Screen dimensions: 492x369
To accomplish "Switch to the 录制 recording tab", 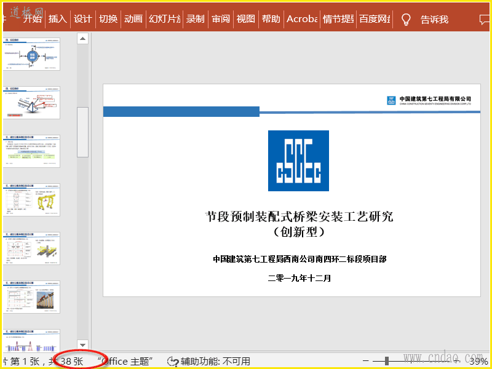I will click(195, 19).
